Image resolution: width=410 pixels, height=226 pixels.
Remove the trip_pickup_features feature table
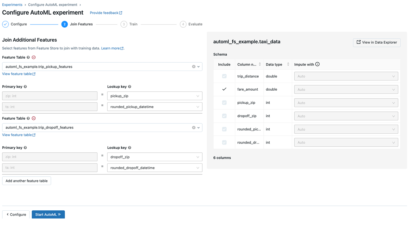tap(33, 58)
